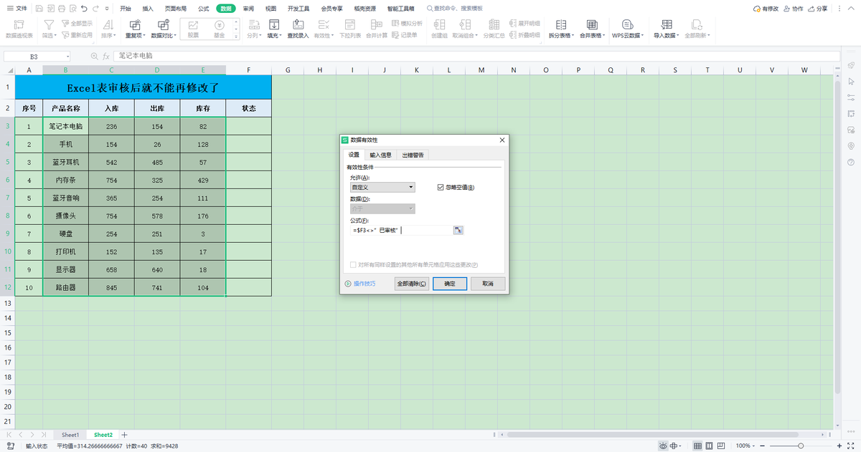Open the 筛选 filter menu

(x=49, y=29)
